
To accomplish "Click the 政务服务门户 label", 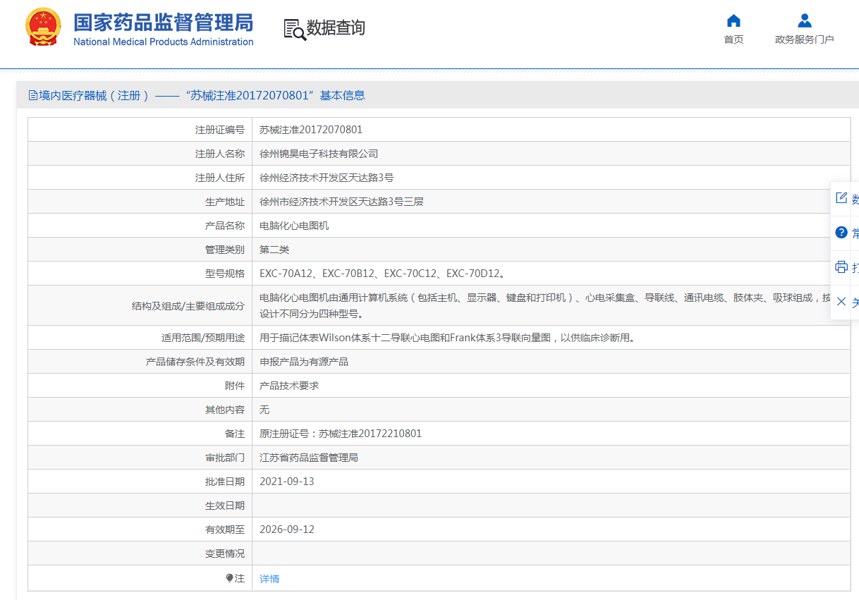I will pos(805,39).
